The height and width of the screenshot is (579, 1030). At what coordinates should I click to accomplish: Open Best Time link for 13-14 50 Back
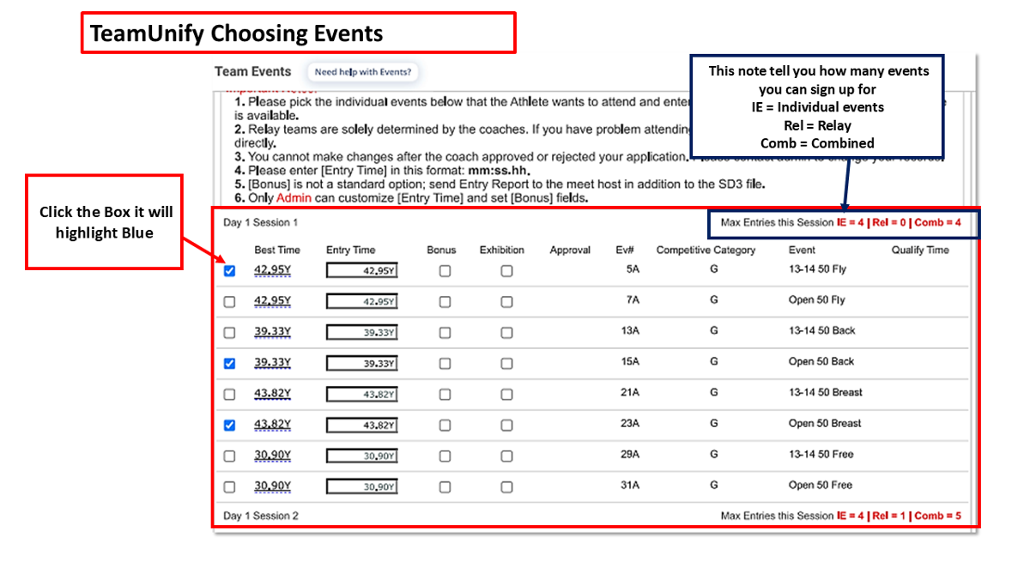pyautogui.click(x=272, y=332)
